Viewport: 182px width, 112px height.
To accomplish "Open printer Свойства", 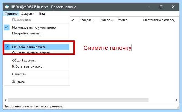I will [x=37, y=74].
